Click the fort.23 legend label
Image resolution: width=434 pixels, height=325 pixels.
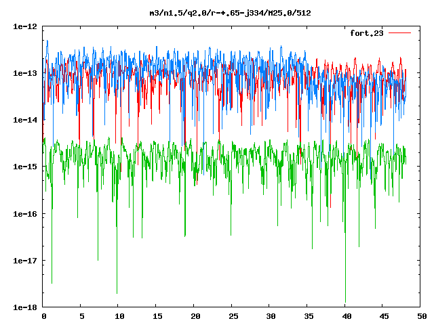click(x=366, y=33)
